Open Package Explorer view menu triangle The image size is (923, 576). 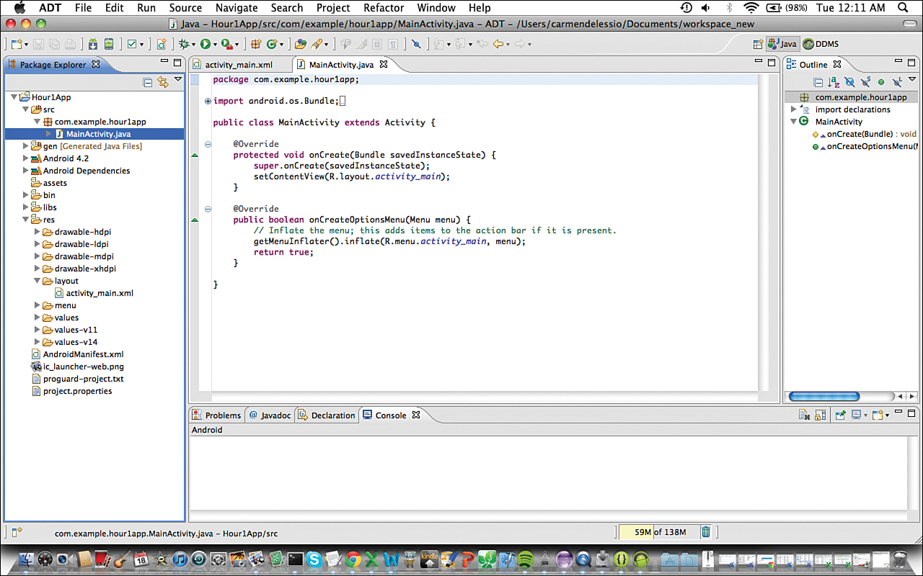[177, 80]
